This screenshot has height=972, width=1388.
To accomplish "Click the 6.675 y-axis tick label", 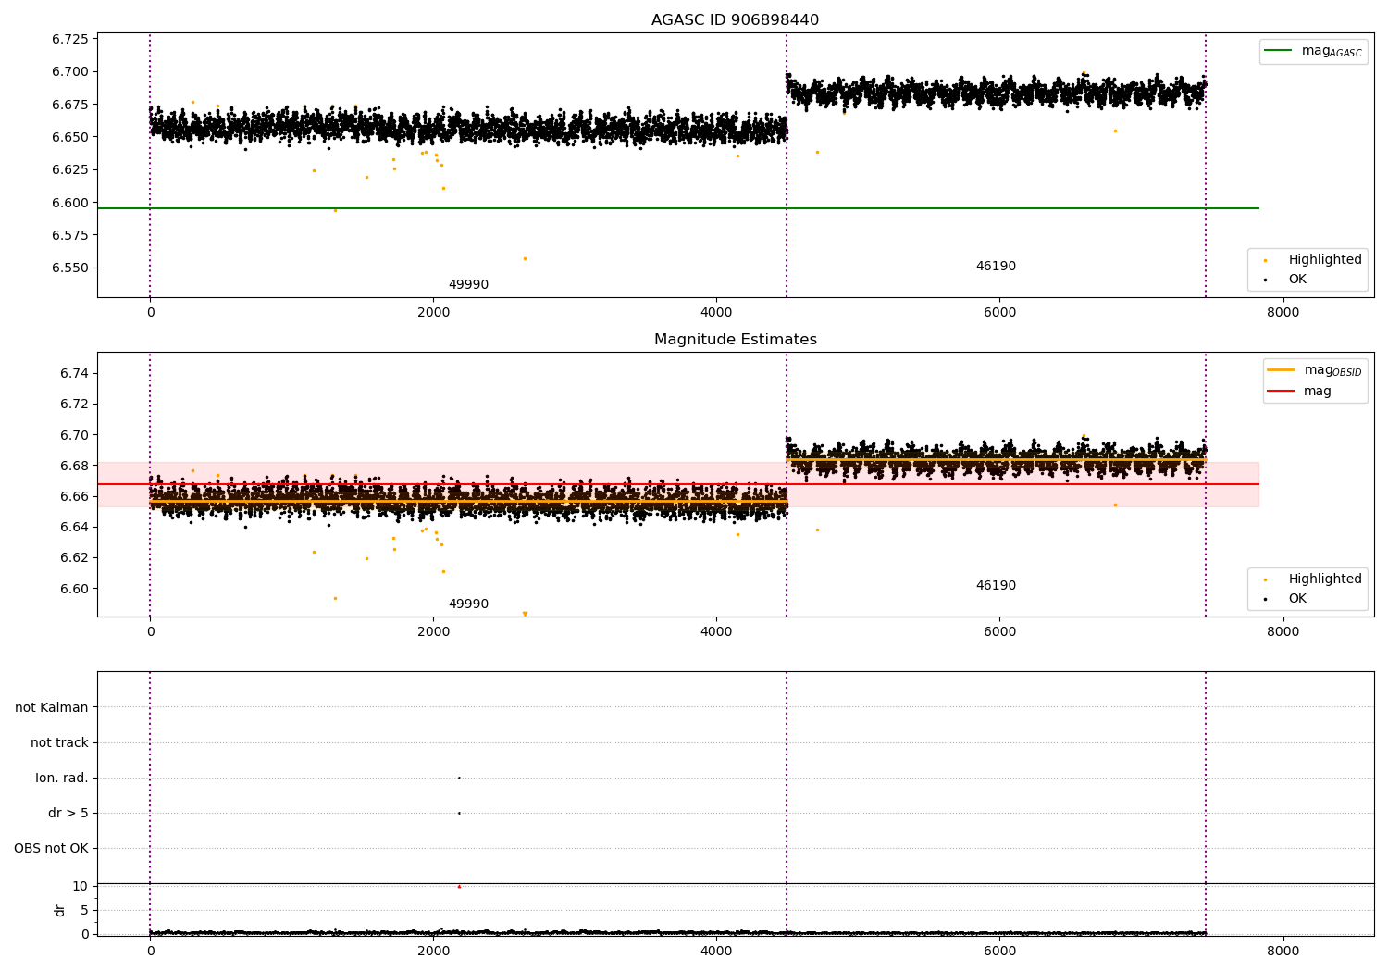I will 70,105.
